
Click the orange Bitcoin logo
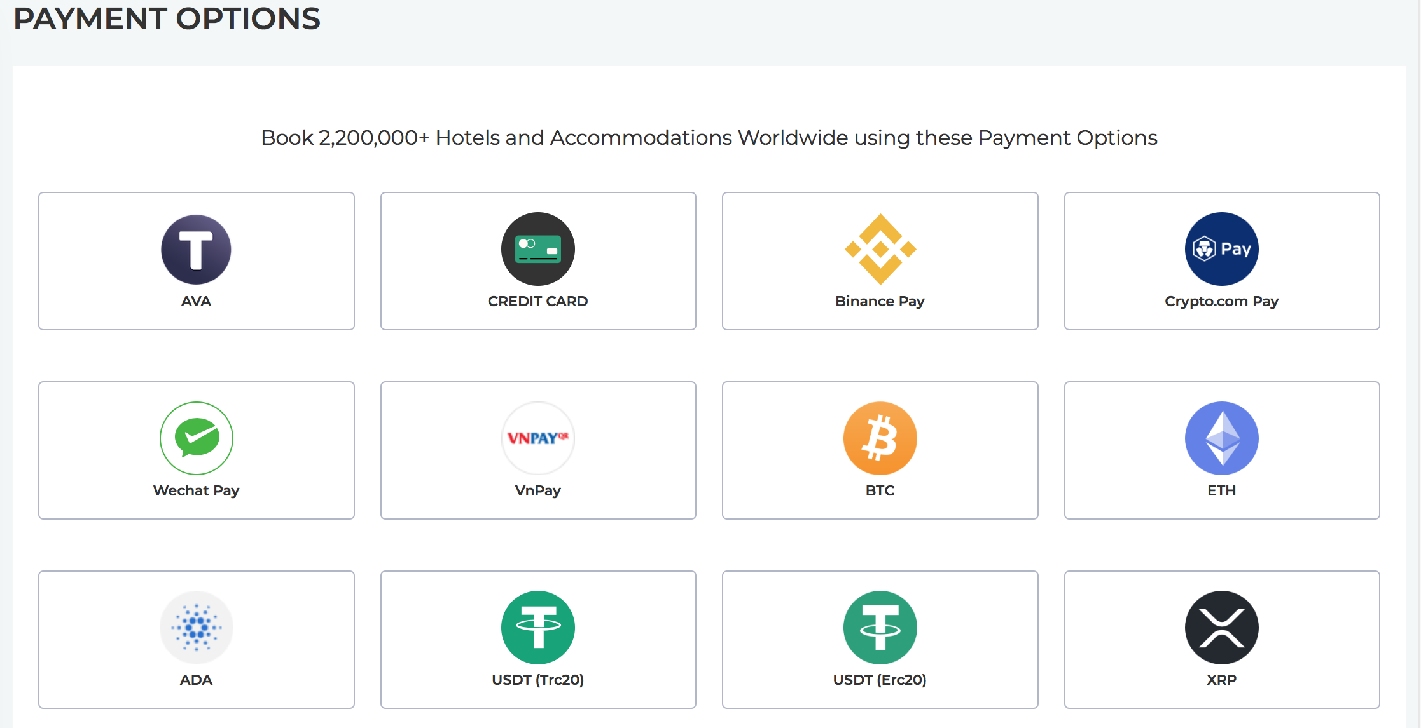(880, 438)
